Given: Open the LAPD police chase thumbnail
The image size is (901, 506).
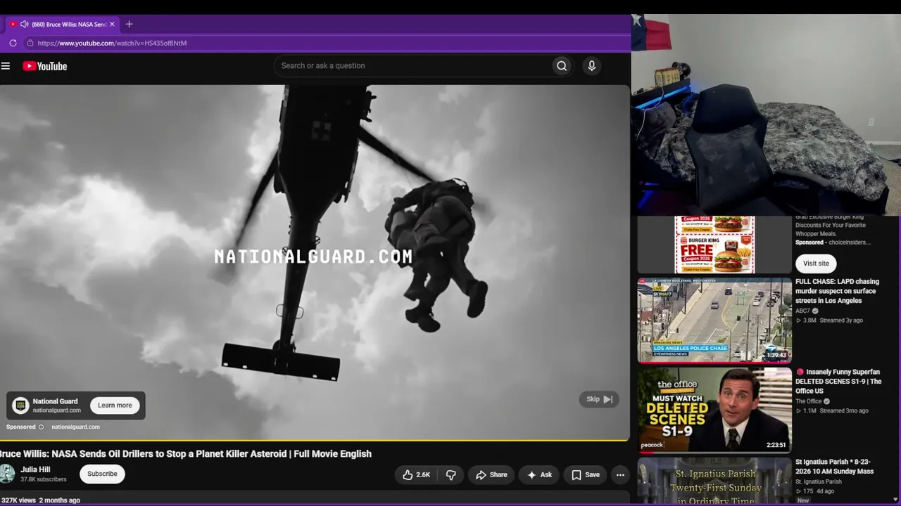Looking at the screenshot, I should point(714,320).
